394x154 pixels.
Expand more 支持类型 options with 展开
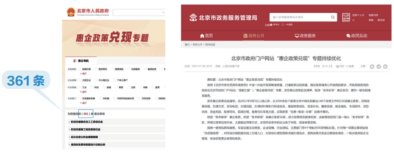coord(83,74)
